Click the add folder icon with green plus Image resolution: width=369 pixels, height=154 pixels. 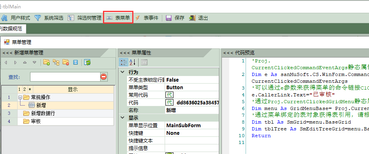pyautogui.click(x=46, y=62)
